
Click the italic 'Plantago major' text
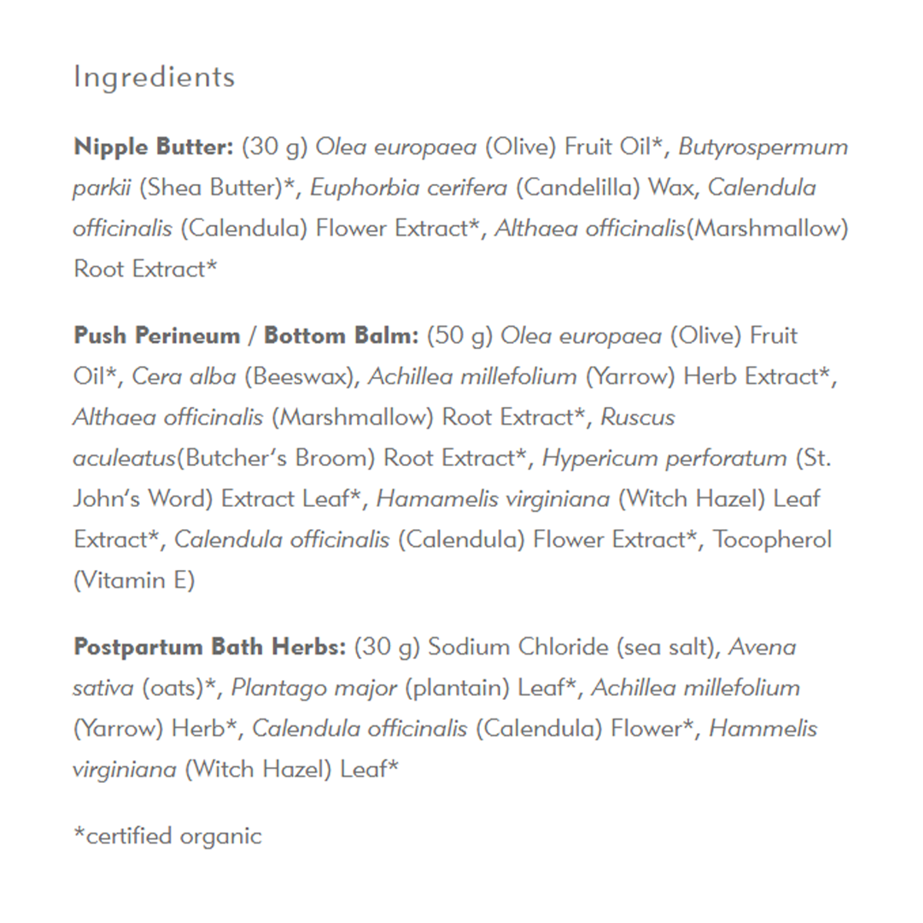pos(314,688)
